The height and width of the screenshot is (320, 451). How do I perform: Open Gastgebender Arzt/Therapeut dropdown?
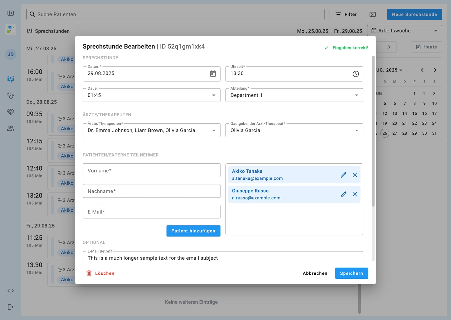(356, 130)
